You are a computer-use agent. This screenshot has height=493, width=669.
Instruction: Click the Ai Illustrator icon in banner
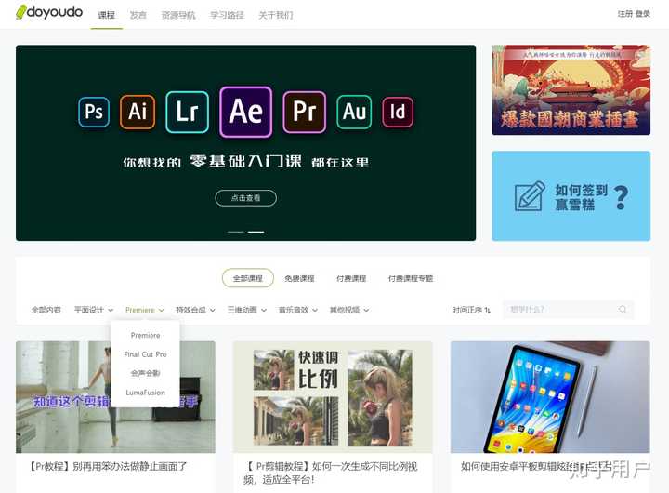138,112
